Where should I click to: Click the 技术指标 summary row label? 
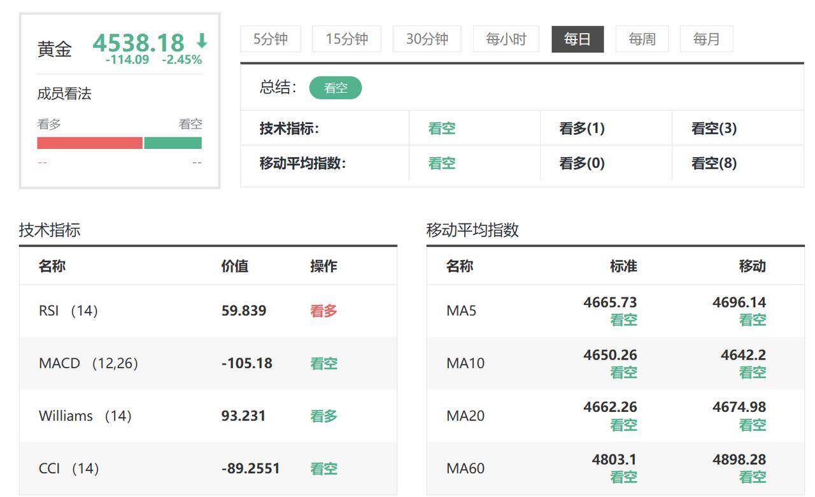coord(289,129)
